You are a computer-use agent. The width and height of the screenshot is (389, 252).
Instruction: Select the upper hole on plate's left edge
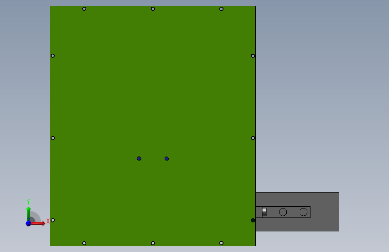click(53, 56)
